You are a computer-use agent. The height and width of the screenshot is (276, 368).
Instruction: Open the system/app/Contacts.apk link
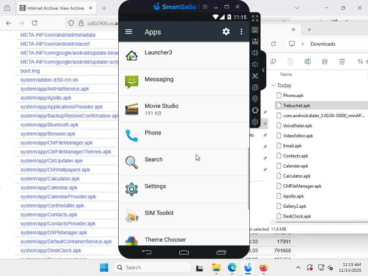[x=49, y=215]
